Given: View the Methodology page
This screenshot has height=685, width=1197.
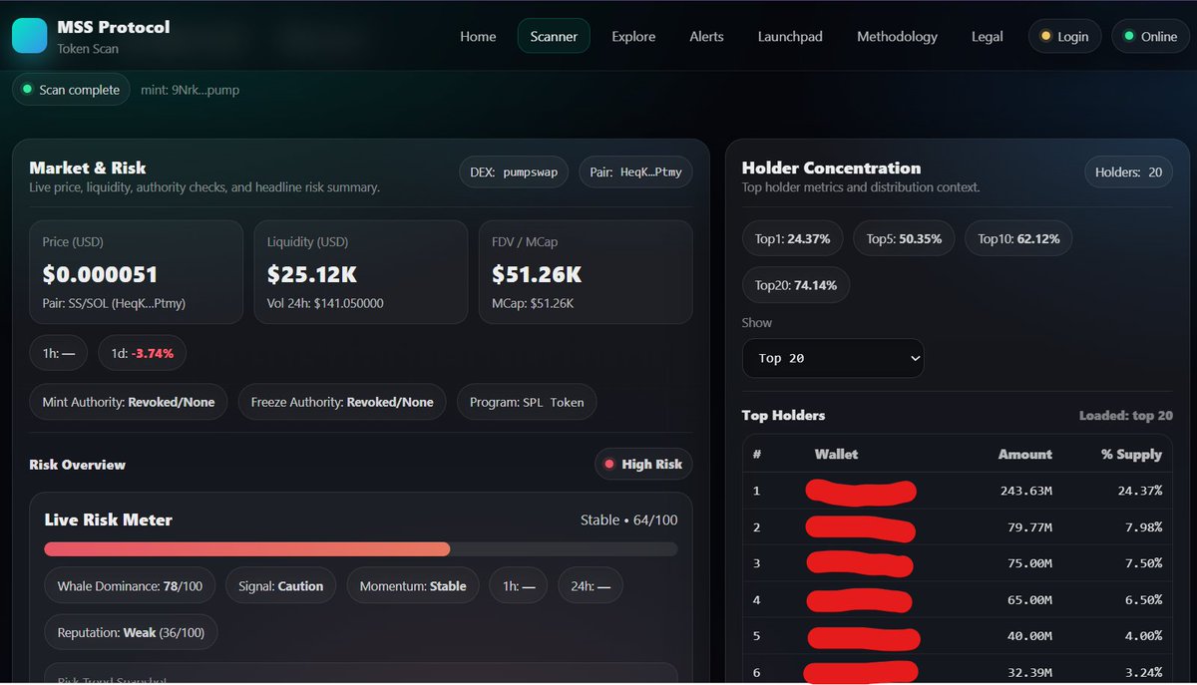Looking at the screenshot, I should 897,36.
